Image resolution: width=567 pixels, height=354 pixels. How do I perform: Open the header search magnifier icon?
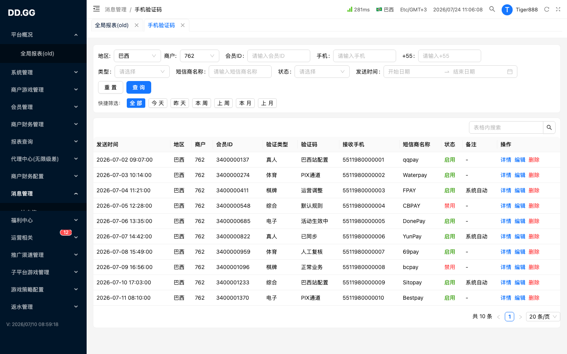492,9
